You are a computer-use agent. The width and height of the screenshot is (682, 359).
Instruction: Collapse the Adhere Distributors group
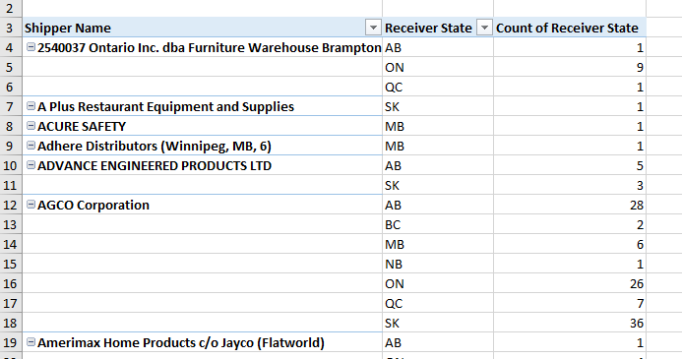pyautogui.click(x=31, y=146)
